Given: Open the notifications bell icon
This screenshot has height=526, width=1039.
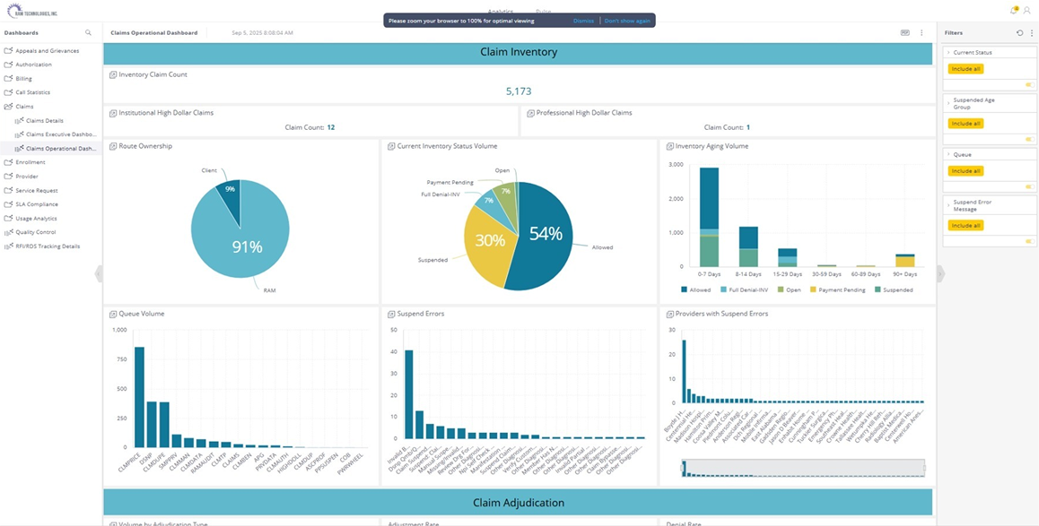Looking at the screenshot, I should (x=1014, y=10).
